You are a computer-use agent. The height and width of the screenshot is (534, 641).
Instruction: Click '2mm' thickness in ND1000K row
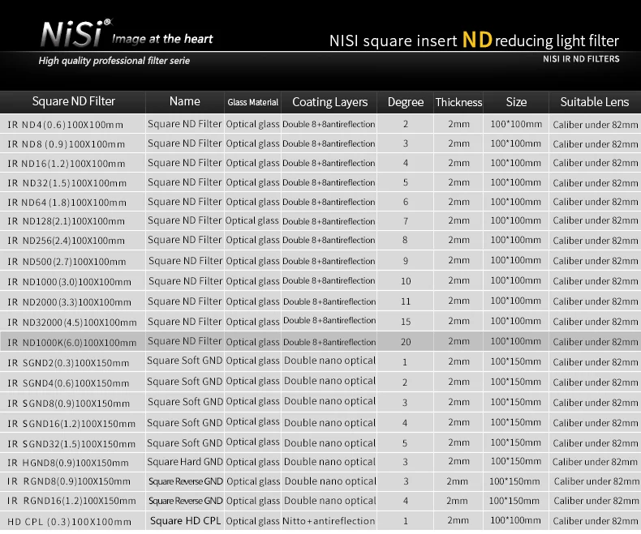[x=458, y=341]
